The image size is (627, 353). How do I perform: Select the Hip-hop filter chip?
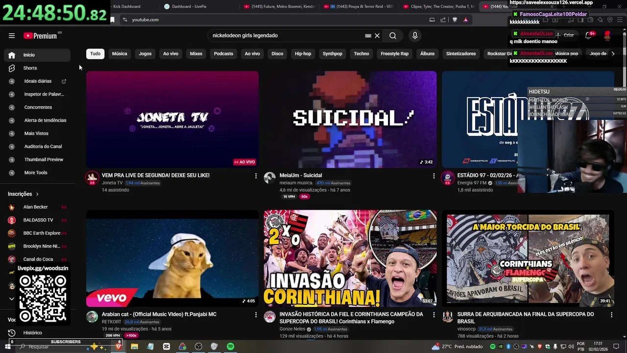[x=303, y=54]
